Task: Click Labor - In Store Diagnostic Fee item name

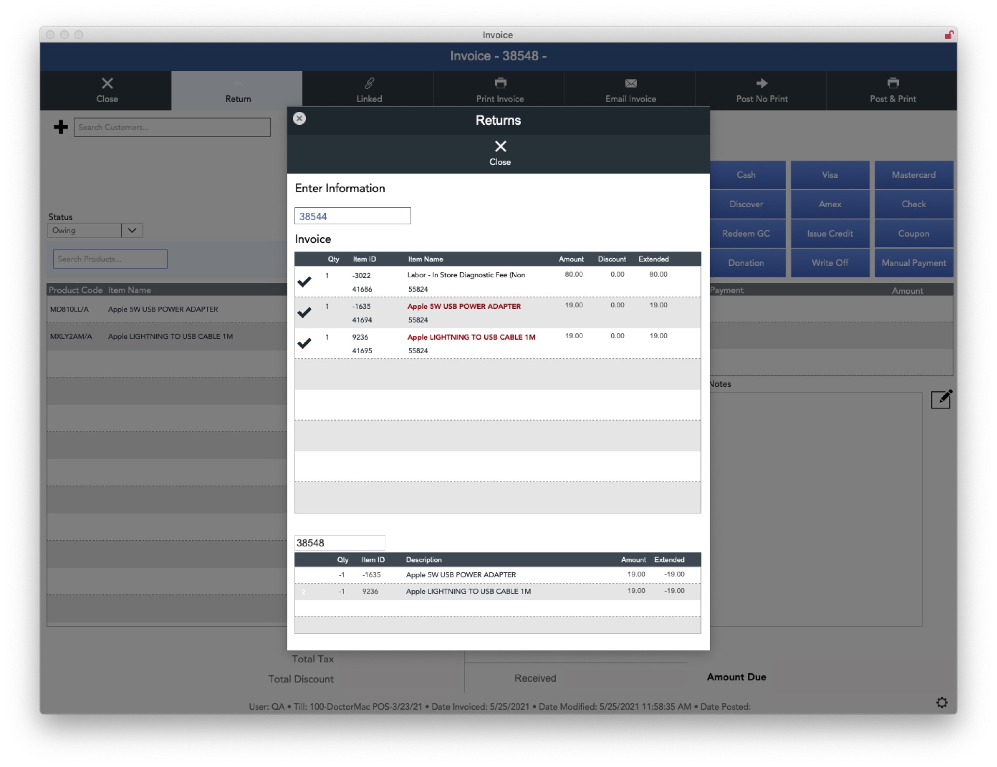Action: 466,275
